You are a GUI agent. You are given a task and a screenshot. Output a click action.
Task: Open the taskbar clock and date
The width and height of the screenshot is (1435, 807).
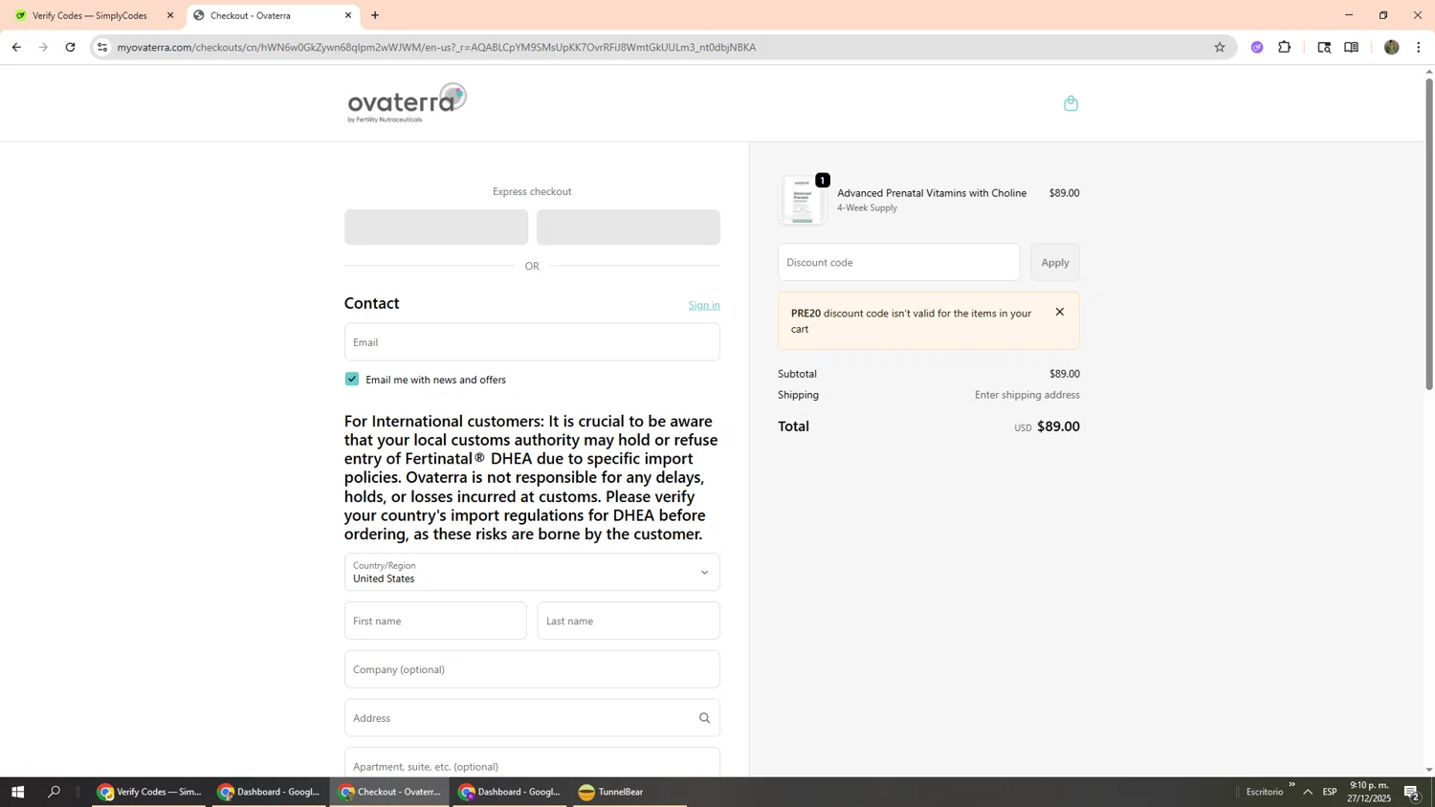tap(1369, 792)
